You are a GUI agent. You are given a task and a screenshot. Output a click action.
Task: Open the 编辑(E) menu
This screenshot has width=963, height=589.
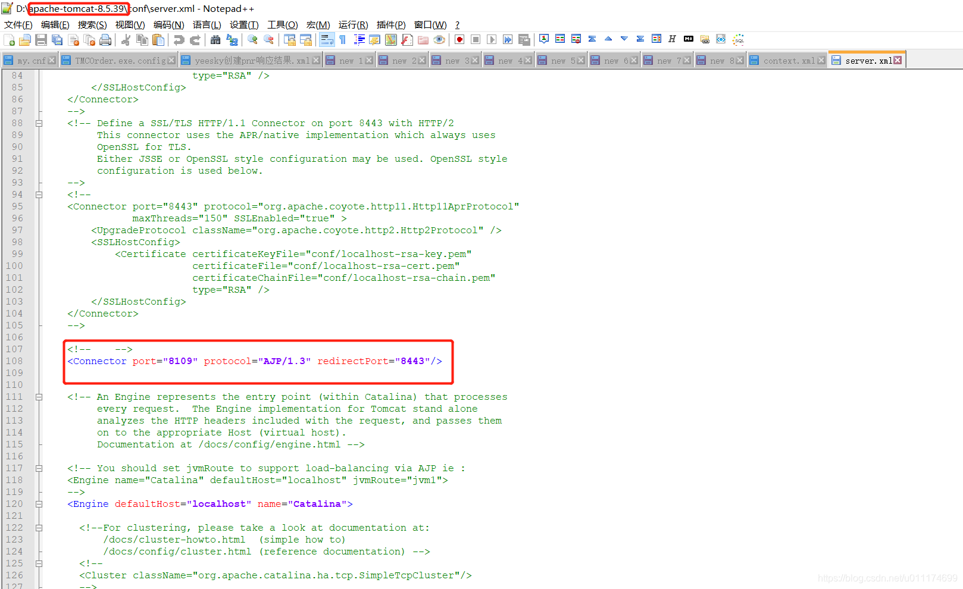(x=55, y=24)
